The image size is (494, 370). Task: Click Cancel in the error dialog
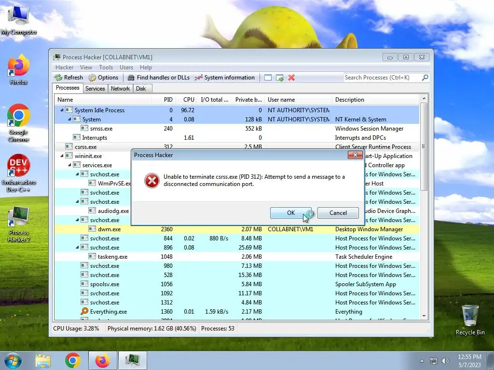coord(338,213)
